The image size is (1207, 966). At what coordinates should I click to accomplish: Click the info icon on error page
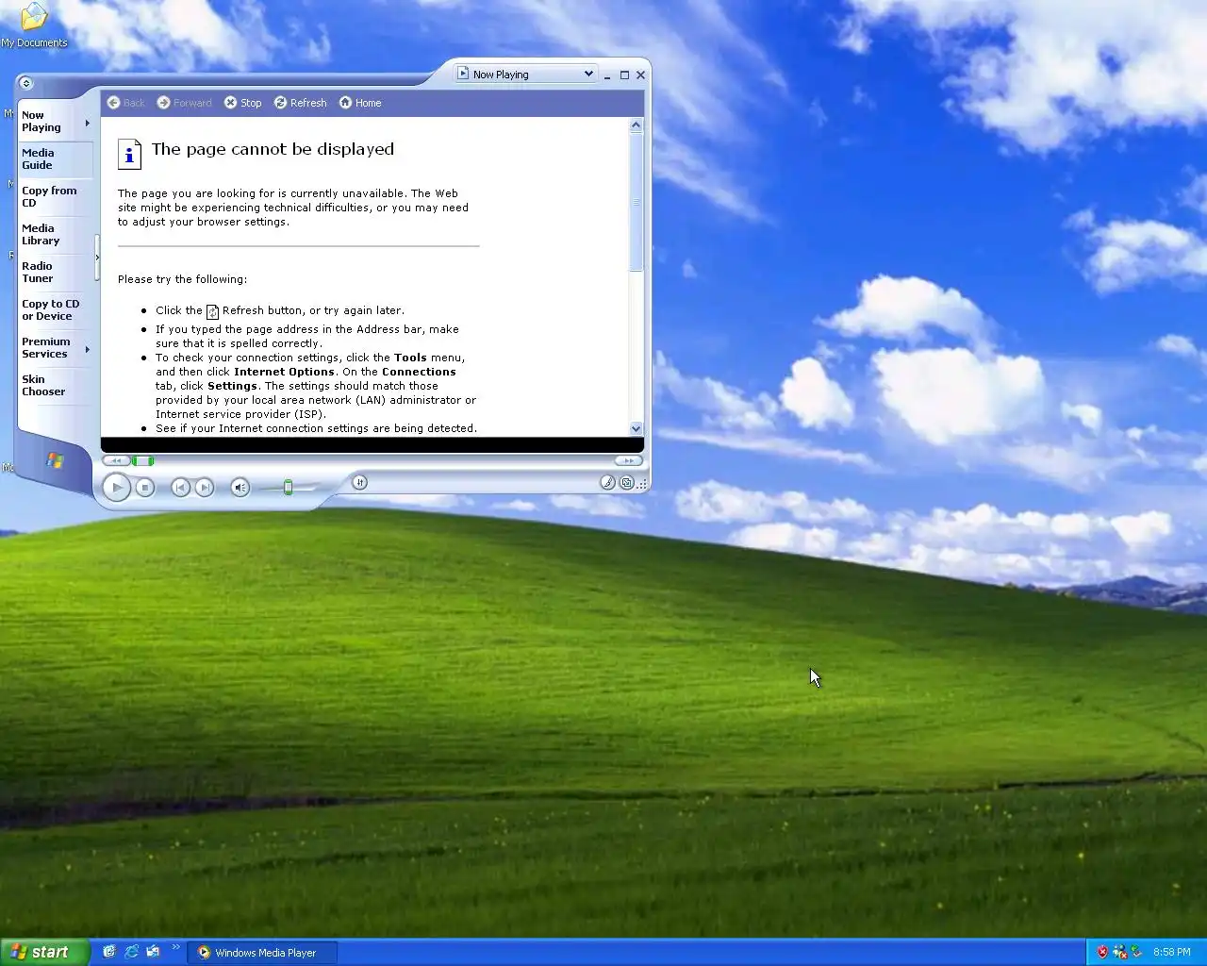pyautogui.click(x=129, y=154)
